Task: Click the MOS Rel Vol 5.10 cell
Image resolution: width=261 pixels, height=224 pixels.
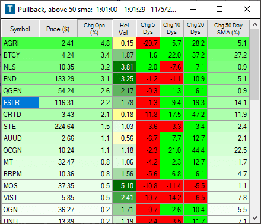Action: point(125,186)
